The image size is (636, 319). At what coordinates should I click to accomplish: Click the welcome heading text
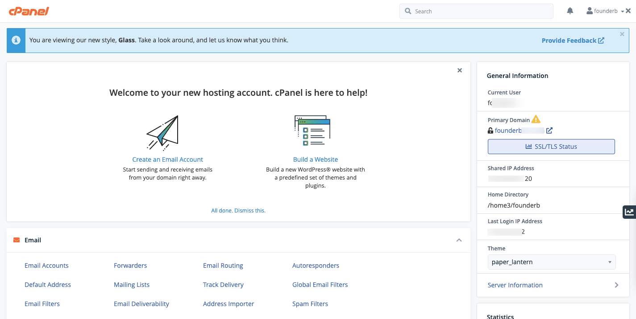pyautogui.click(x=238, y=93)
